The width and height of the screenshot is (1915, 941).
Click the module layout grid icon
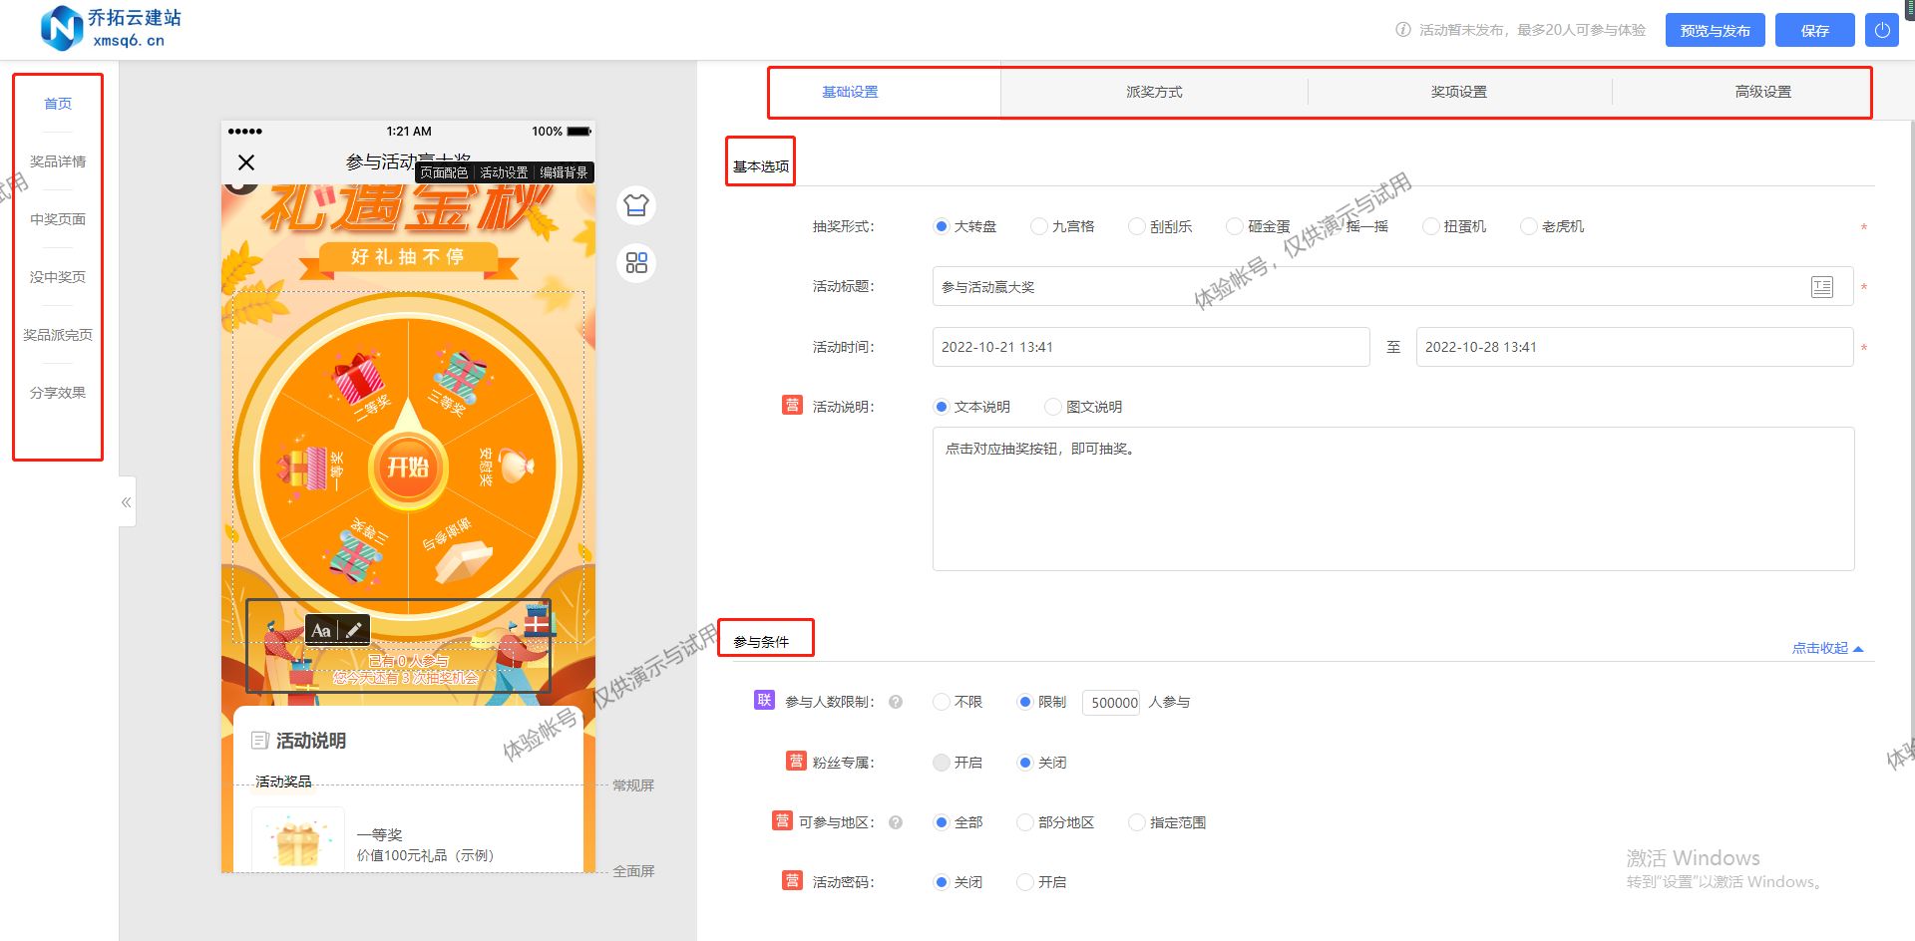click(635, 262)
